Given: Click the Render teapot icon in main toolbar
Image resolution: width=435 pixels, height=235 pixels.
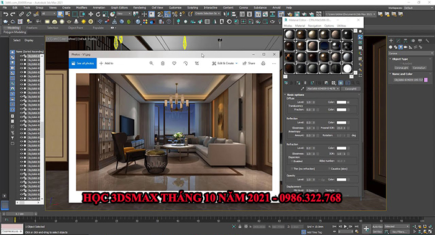Looking at the screenshot, I should pos(304,14).
